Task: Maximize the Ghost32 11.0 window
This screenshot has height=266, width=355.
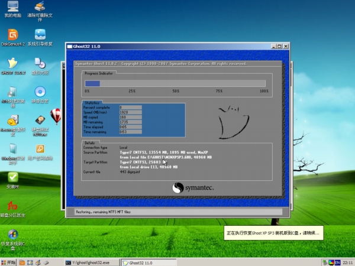Action: [280, 46]
